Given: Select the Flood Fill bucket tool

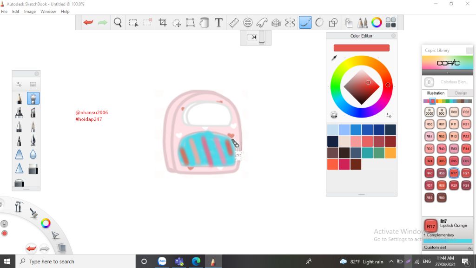Looking at the screenshot, I should coord(205,22).
